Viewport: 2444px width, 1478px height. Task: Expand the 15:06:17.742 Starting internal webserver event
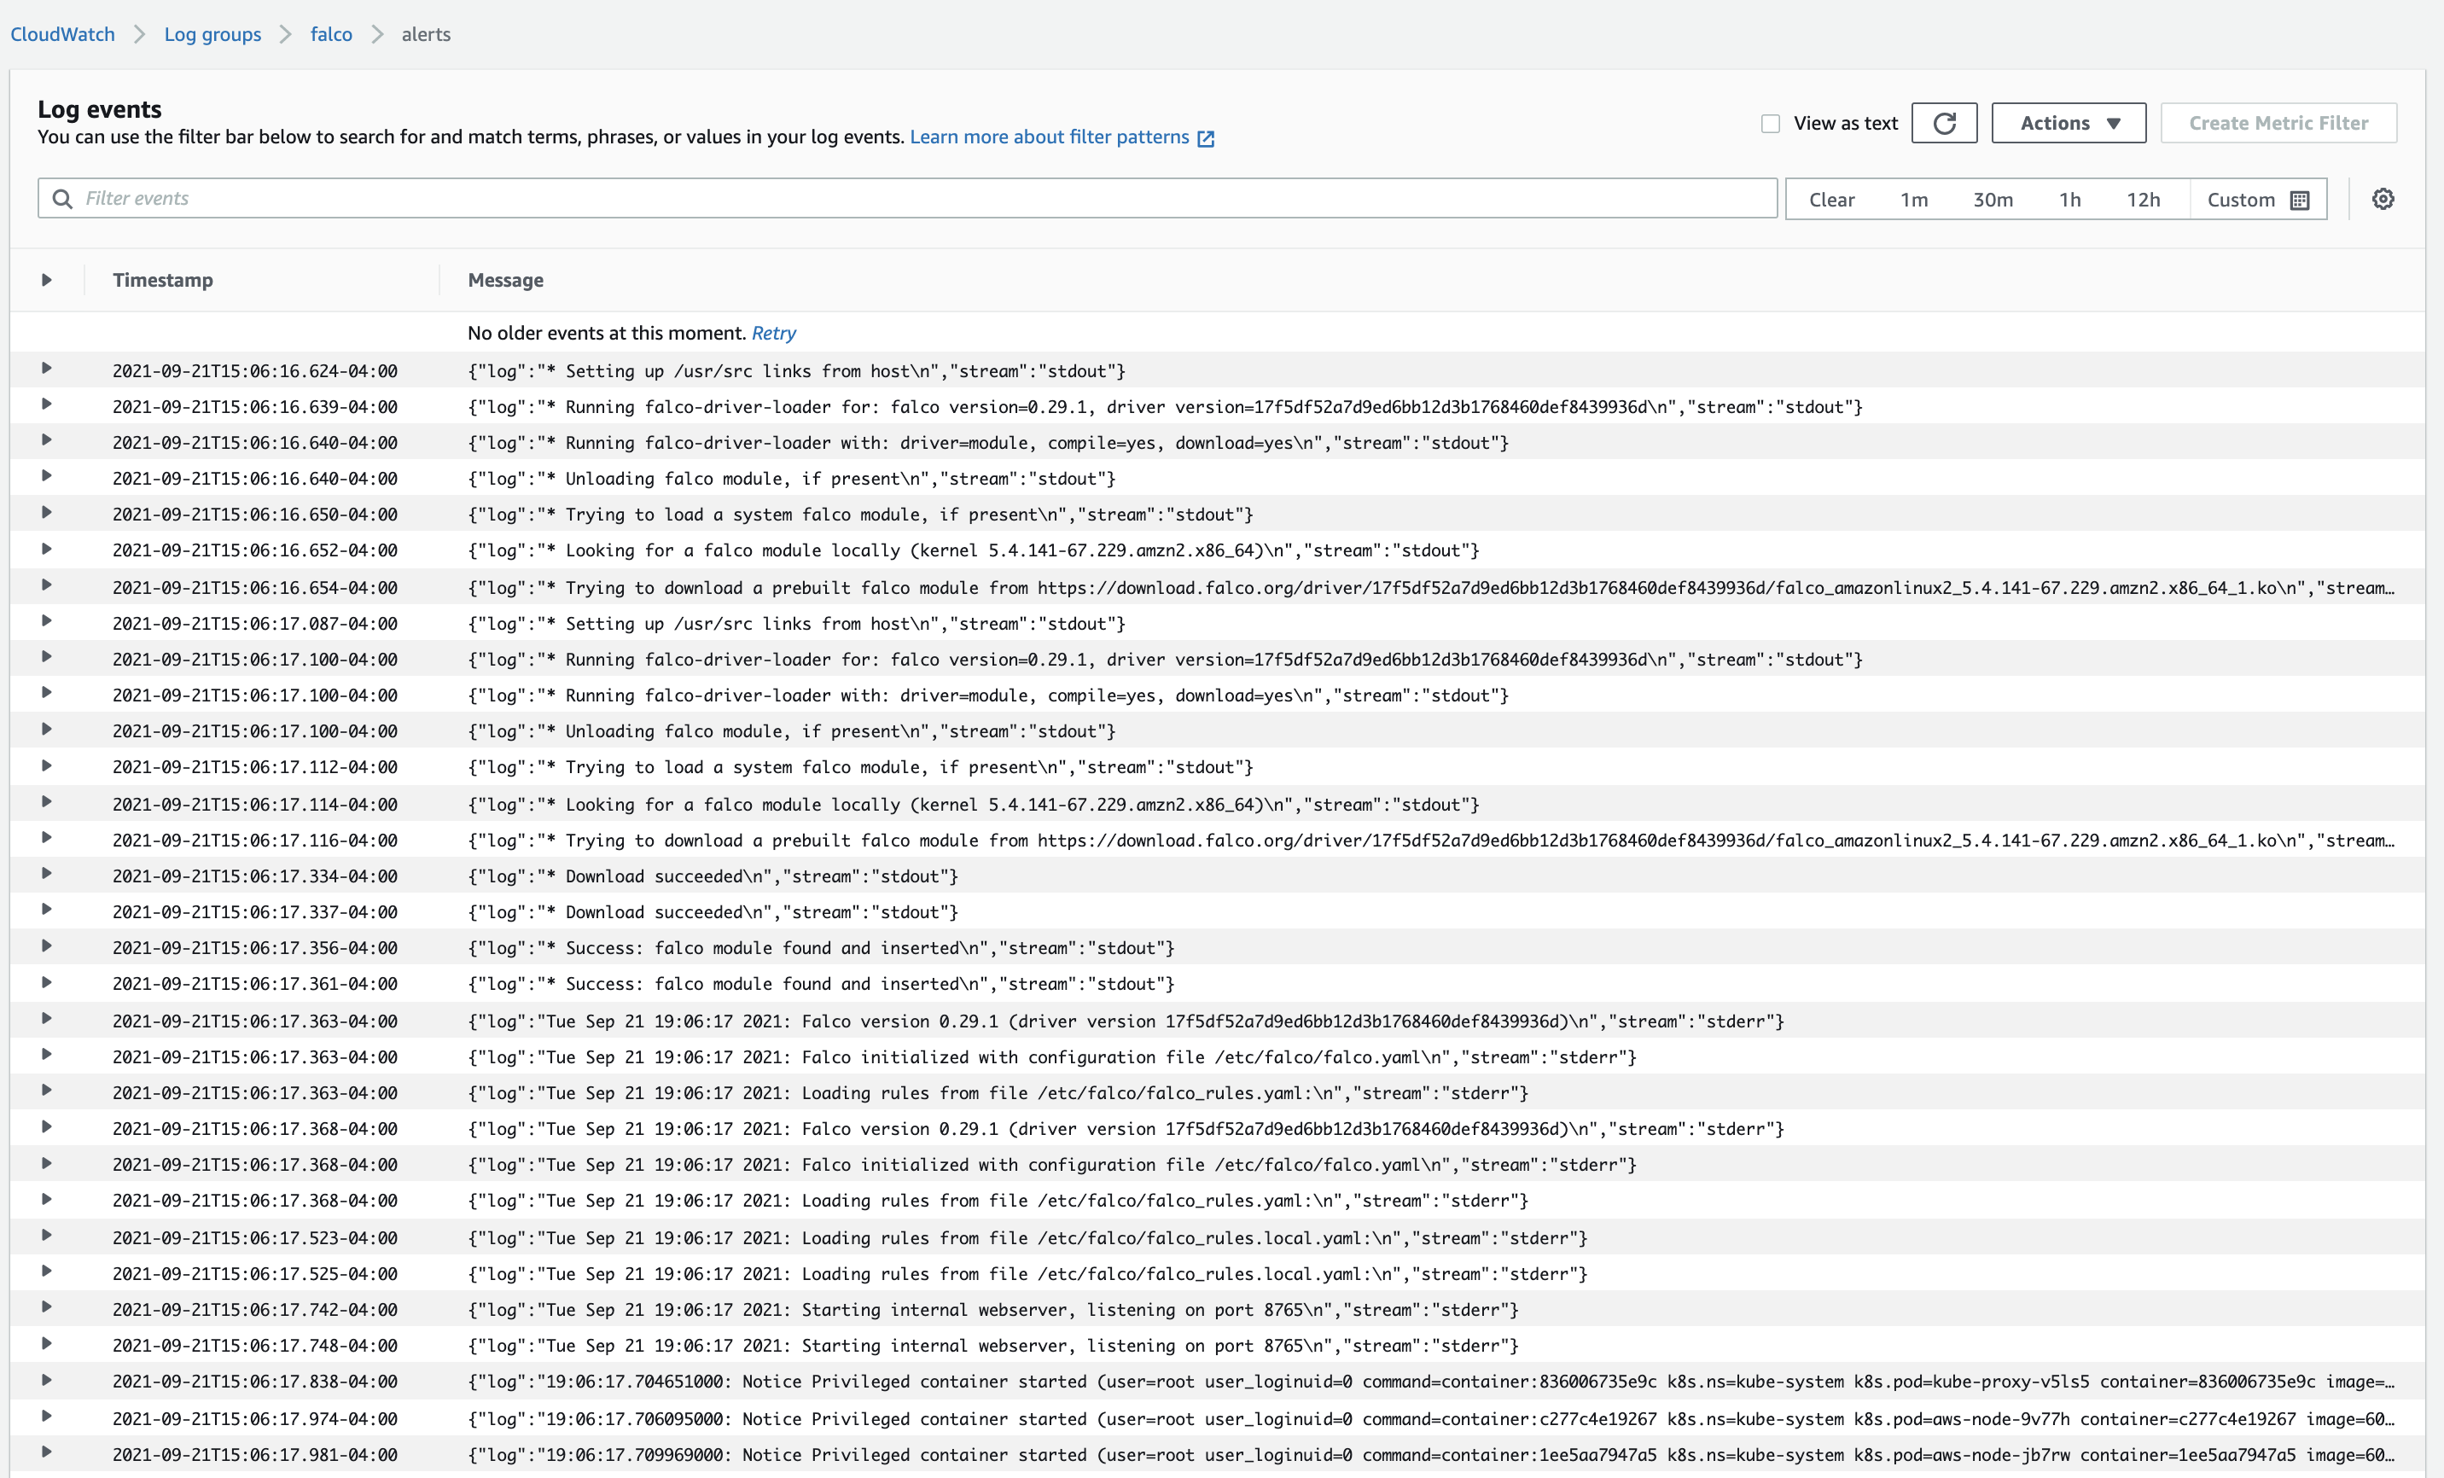[47, 1306]
